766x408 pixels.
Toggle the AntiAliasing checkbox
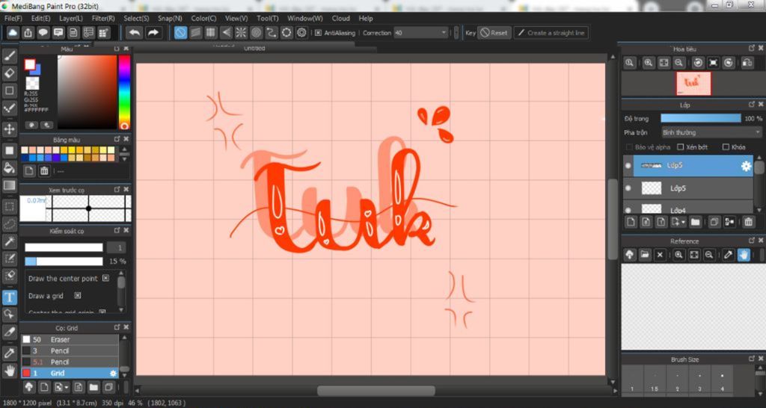(x=318, y=33)
